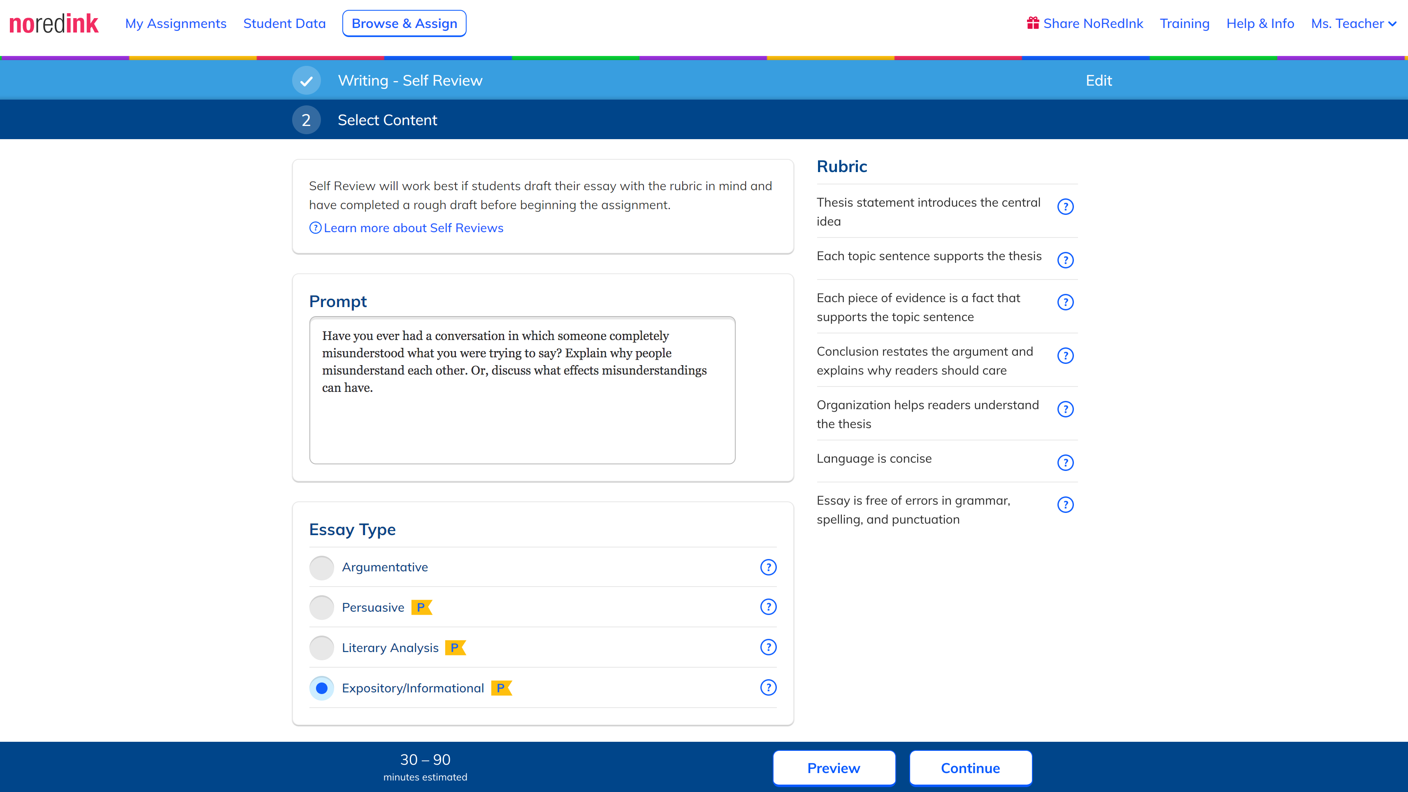This screenshot has width=1408, height=792.
Task: Show info about Argumentative essay type
Action: click(768, 567)
